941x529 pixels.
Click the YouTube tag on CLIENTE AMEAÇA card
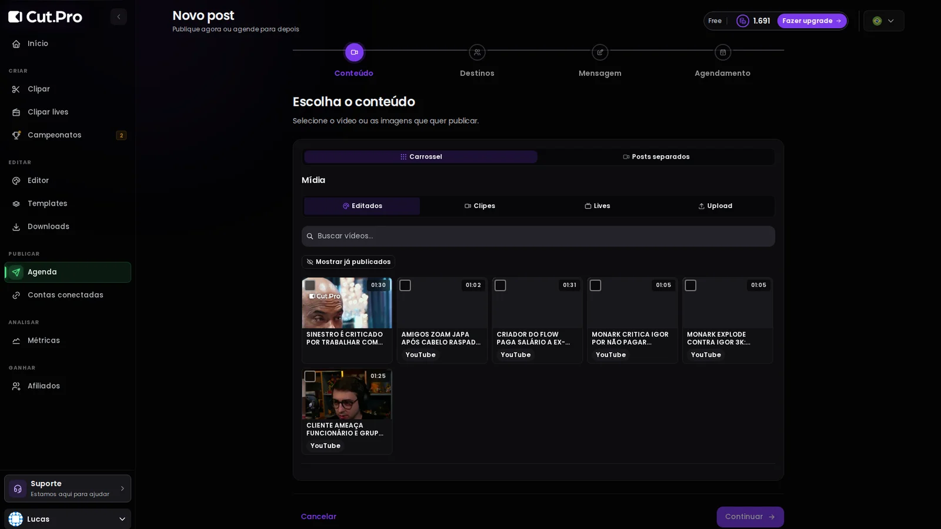point(325,446)
